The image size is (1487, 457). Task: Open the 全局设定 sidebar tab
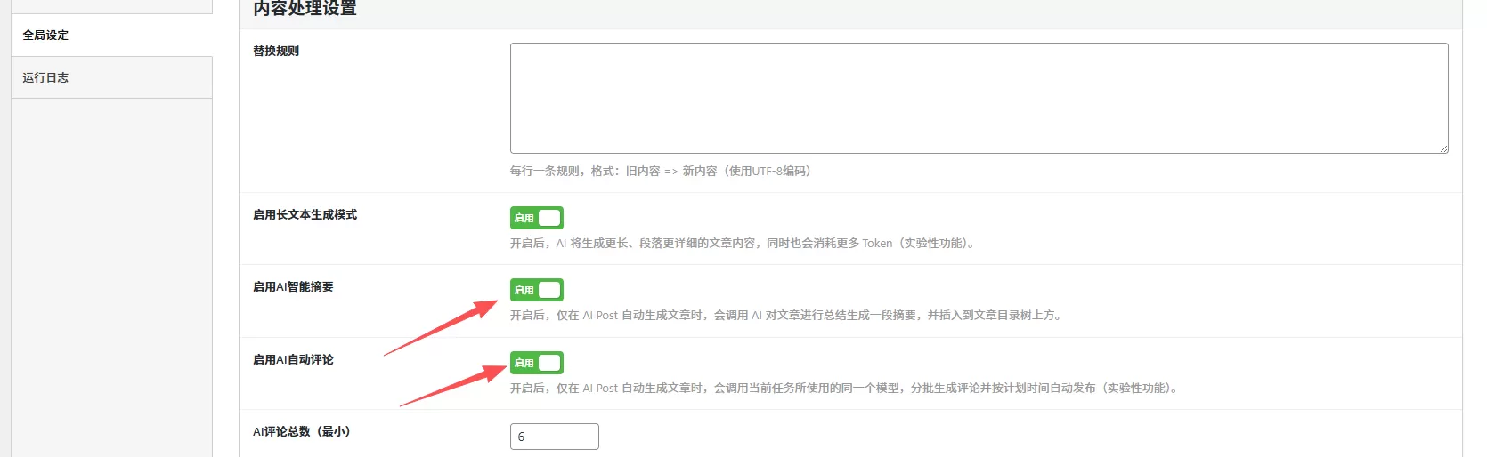click(x=46, y=36)
